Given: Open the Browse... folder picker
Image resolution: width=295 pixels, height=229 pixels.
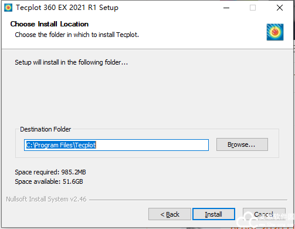Looking at the screenshot, I should click(x=242, y=144).
